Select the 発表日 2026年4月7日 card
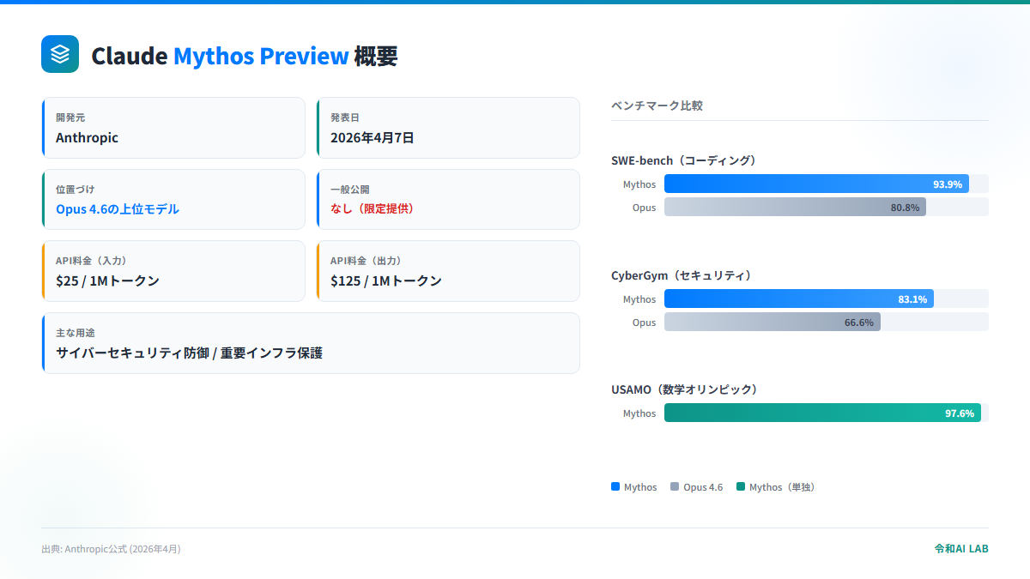This screenshot has height=579, width=1030. [448, 128]
